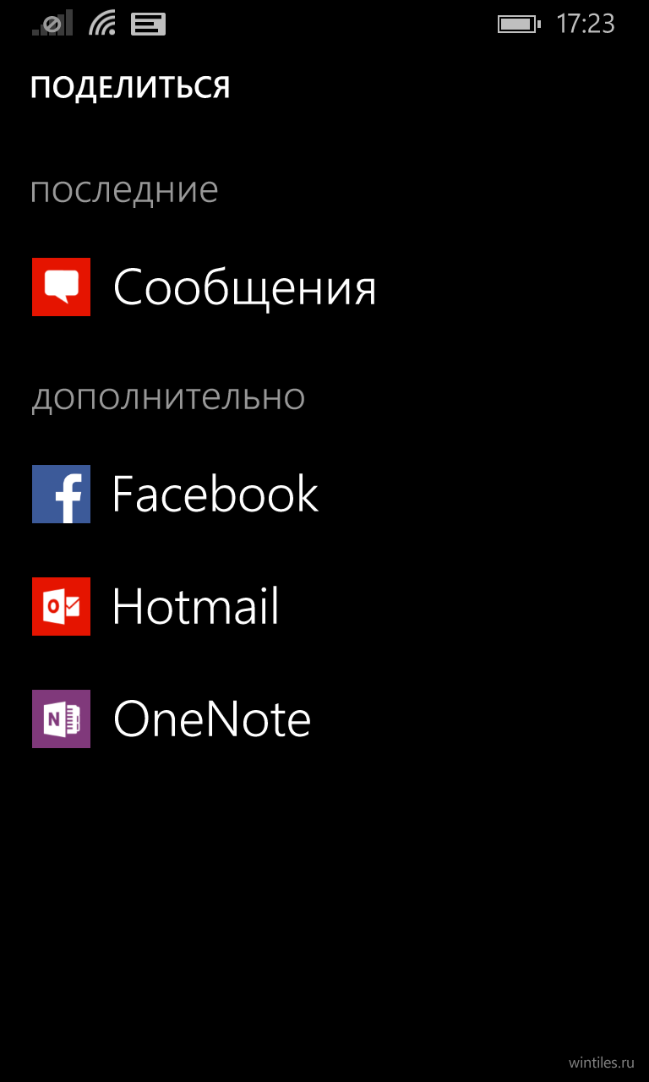Image resolution: width=649 pixels, height=1082 pixels.
Task: Tap the blue Facebook icon
Action: [61, 494]
